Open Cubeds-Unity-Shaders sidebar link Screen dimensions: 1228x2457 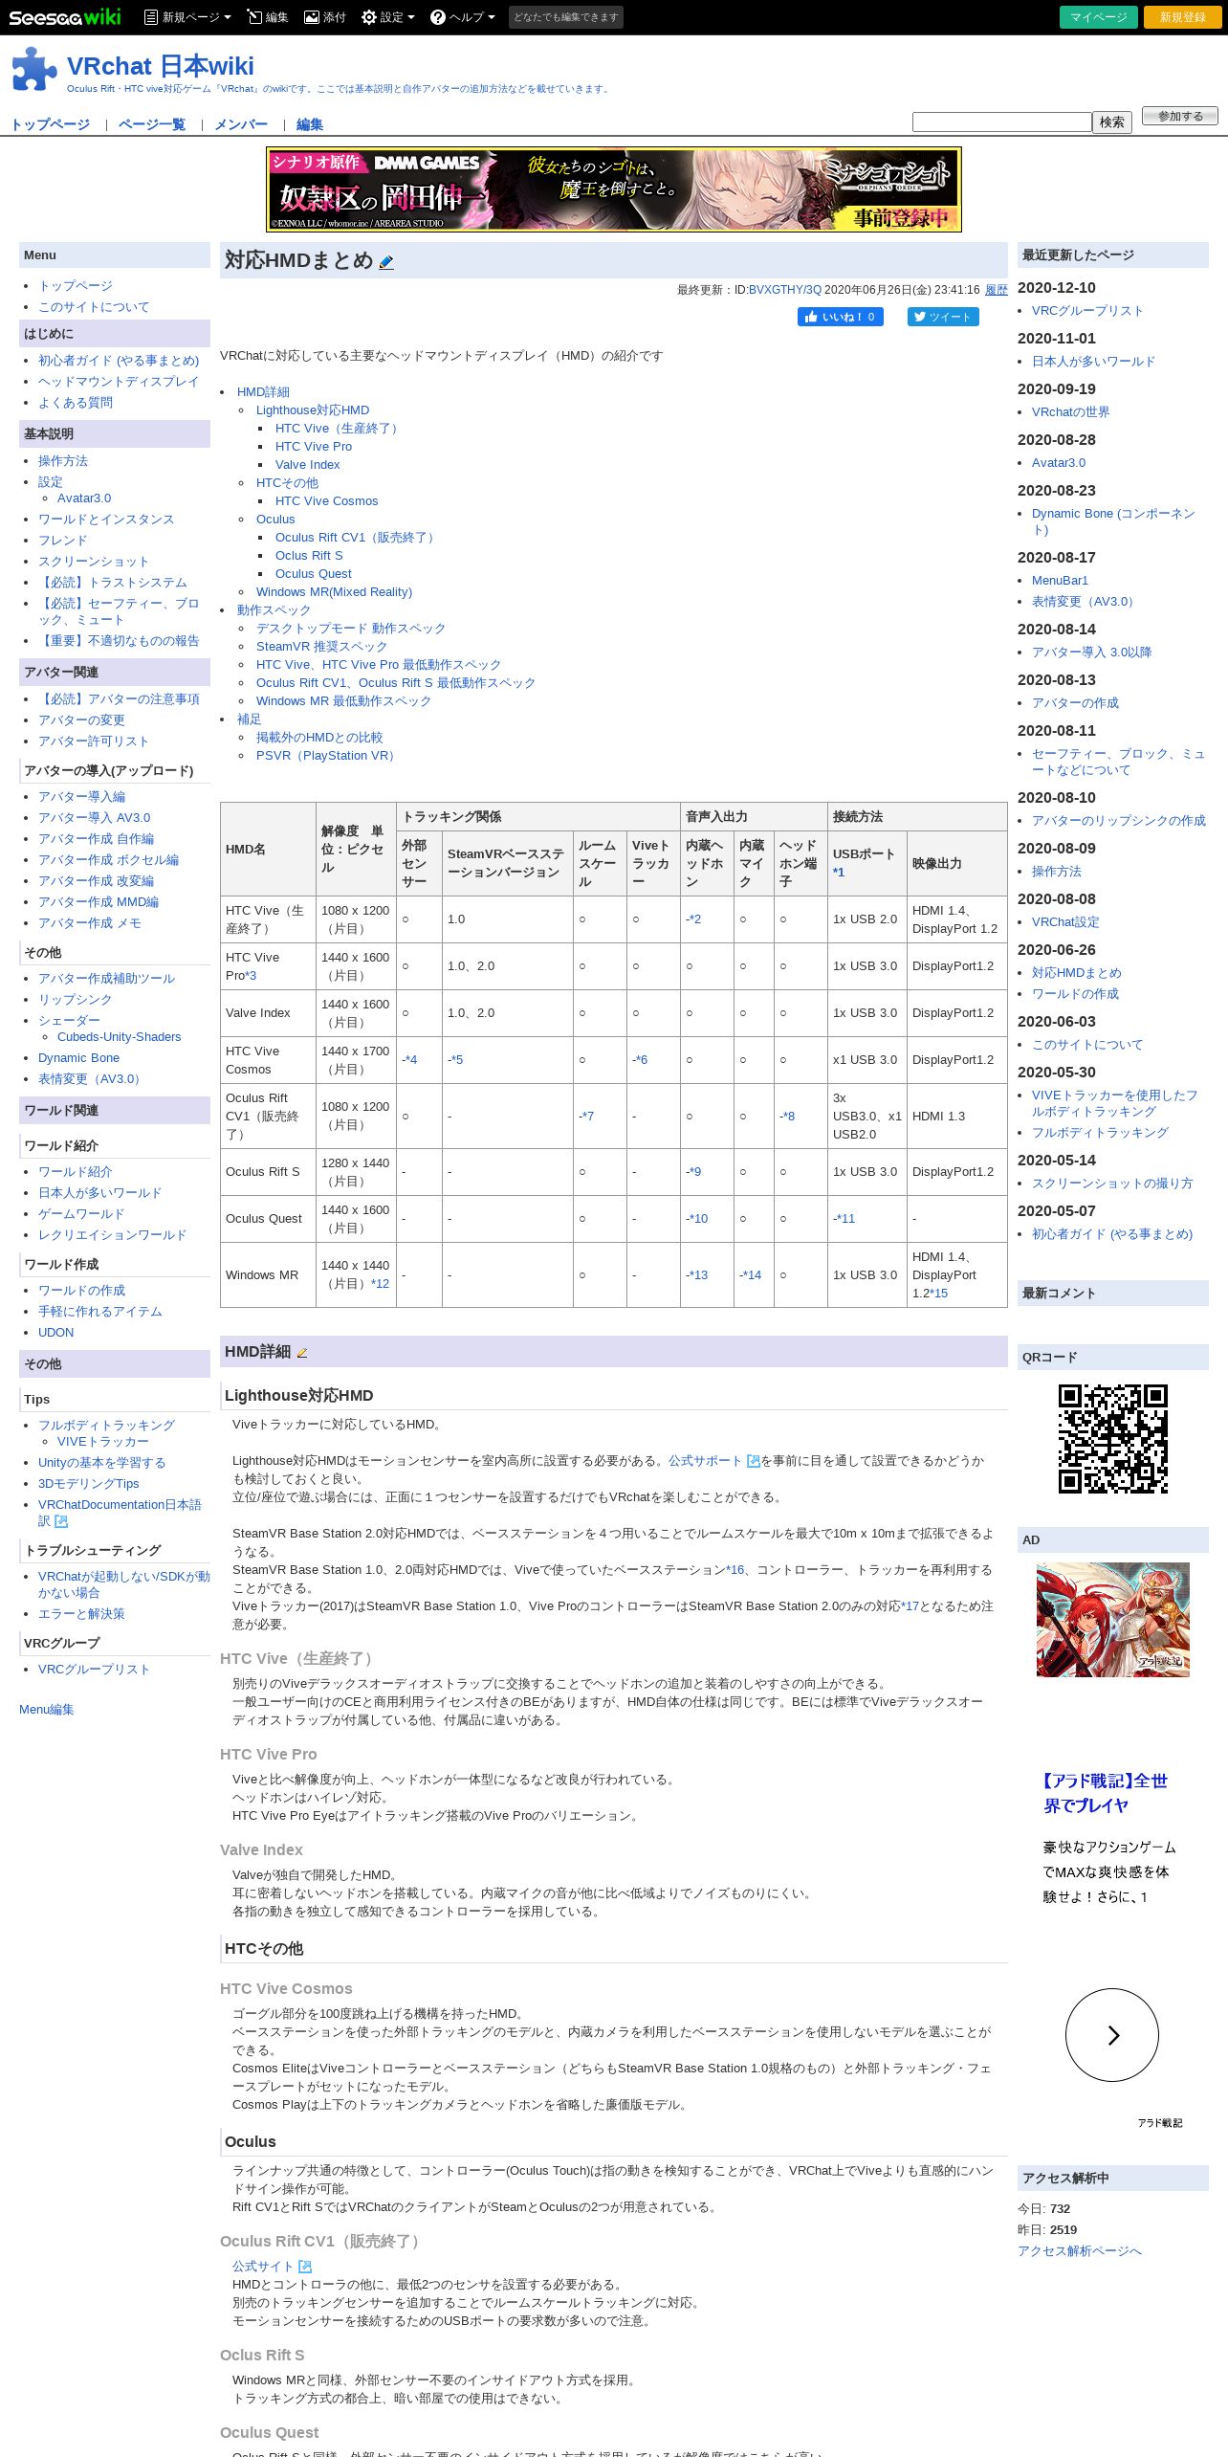click(x=120, y=1037)
